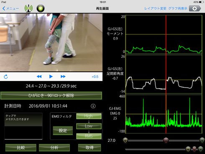Image resolution: width=205 pixels, height=154 pixels.
Task: Fast-forward the video playback
Action: click(x=63, y=76)
